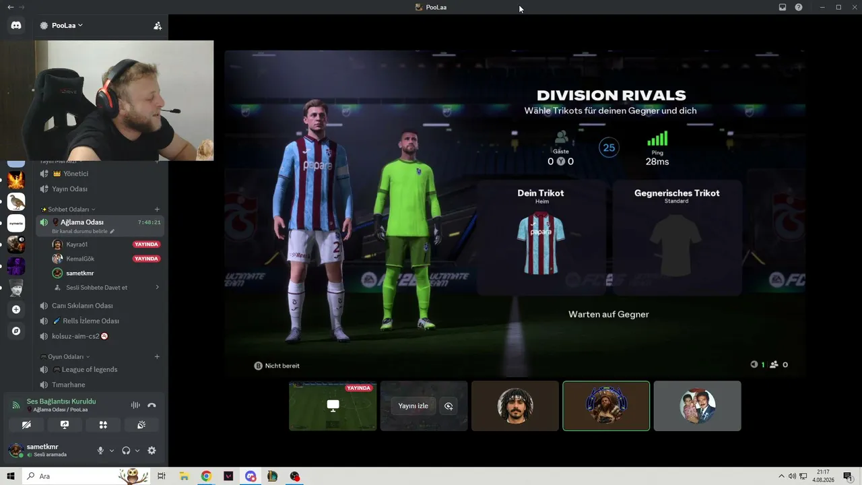
Task: Open the Discord help icon in title bar
Action: click(x=799, y=7)
